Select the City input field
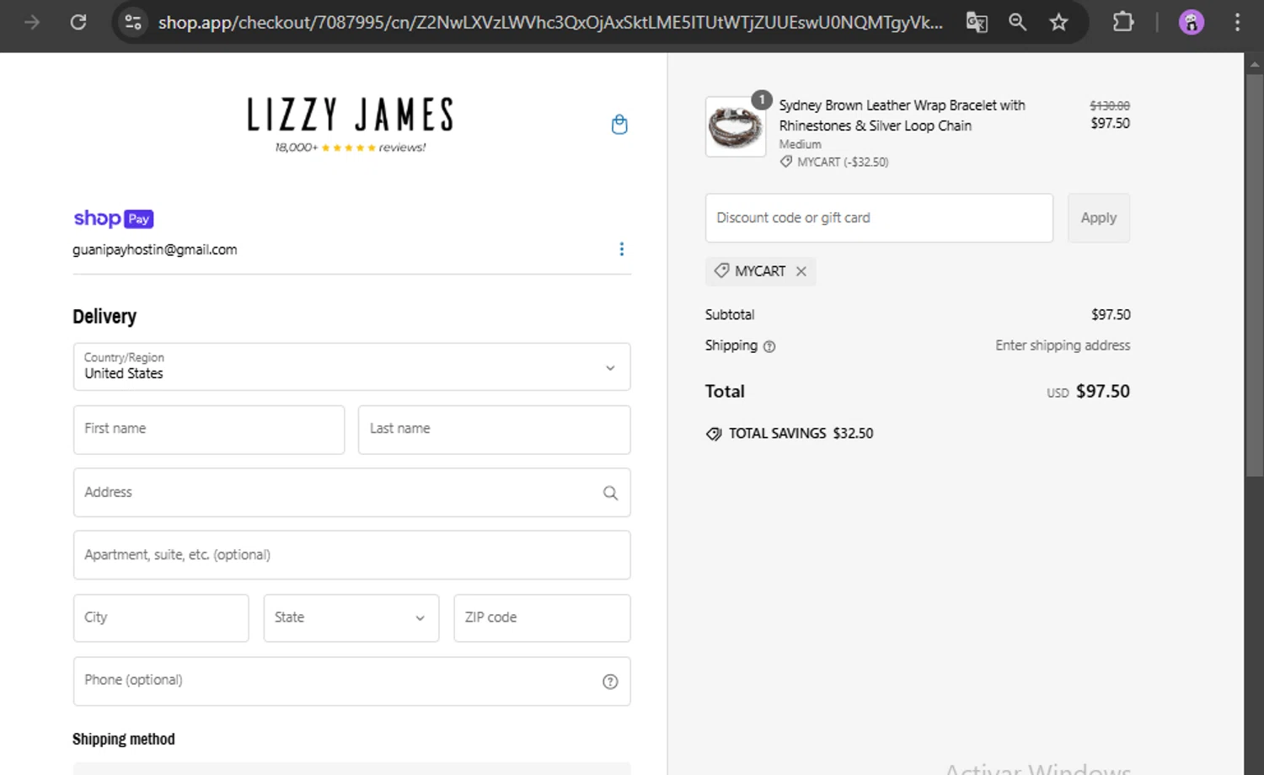1264x775 pixels. pyautogui.click(x=161, y=618)
